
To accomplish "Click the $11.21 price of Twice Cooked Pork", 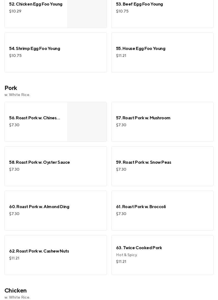I will [x=121, y=261].
